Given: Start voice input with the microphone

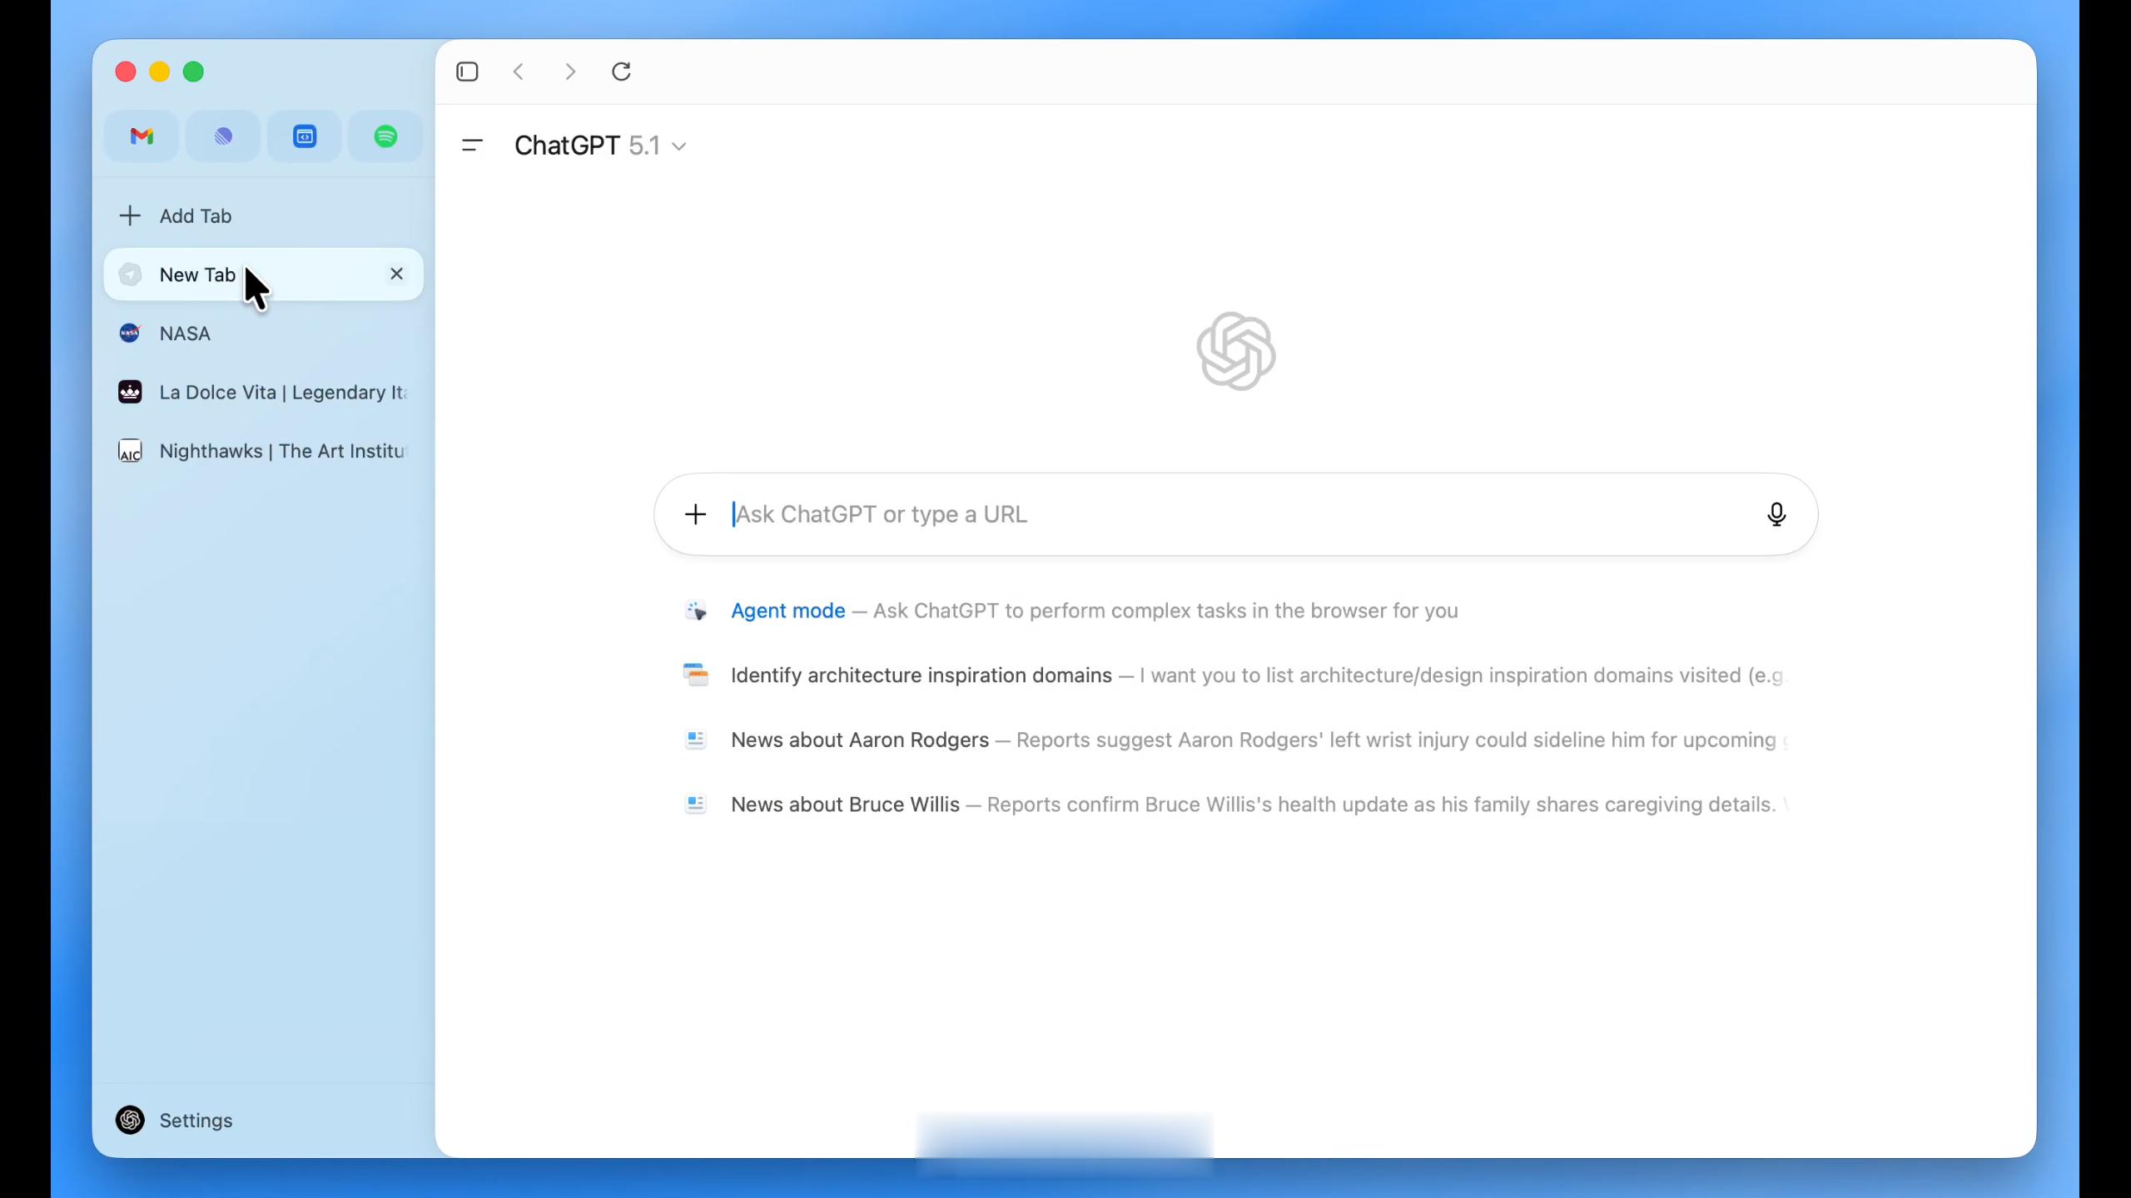Looking at the screenshot, I should (x=1776, y=514).
